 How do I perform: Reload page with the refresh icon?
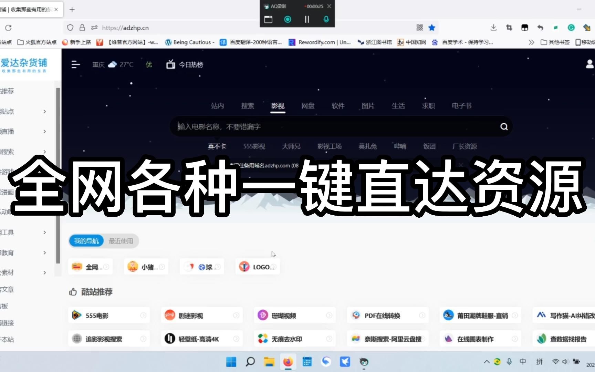(x=8, y=28)
